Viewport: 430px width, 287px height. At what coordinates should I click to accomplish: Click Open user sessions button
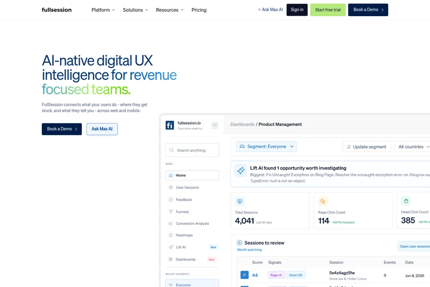[x=414, y=246]
